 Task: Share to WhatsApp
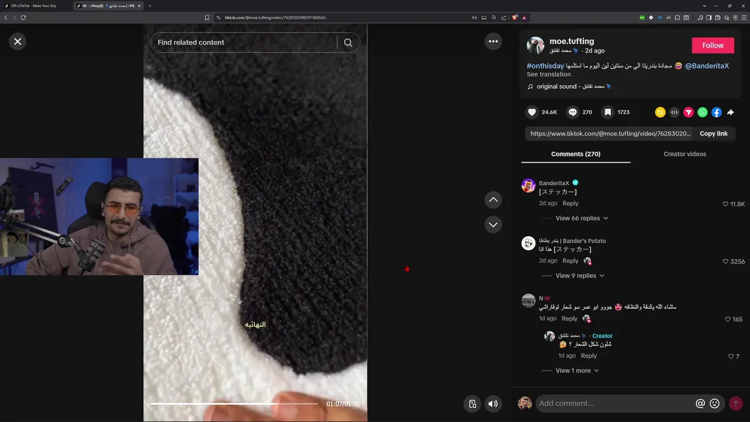click(703, 112)
